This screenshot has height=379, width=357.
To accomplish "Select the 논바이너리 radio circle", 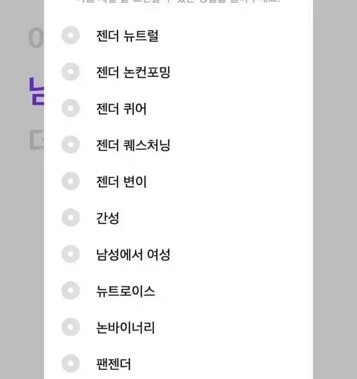I will pos(71,327).
